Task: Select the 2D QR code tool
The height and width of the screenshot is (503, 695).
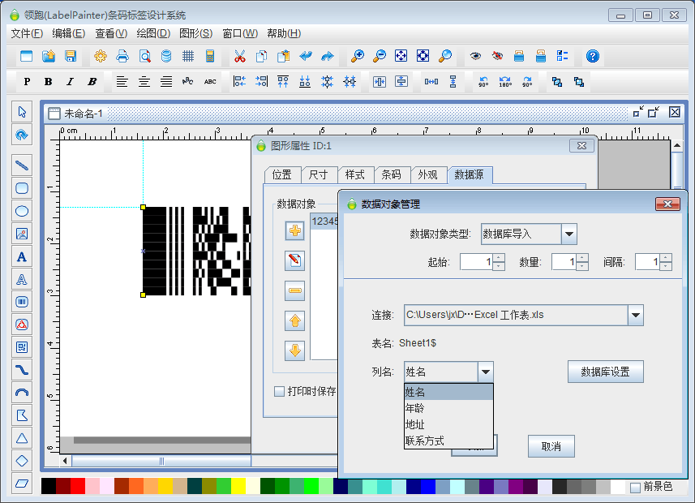Action: tap(22, 347)
